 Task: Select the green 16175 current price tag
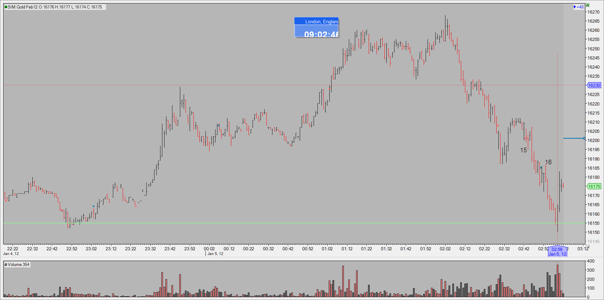[594, 186]
